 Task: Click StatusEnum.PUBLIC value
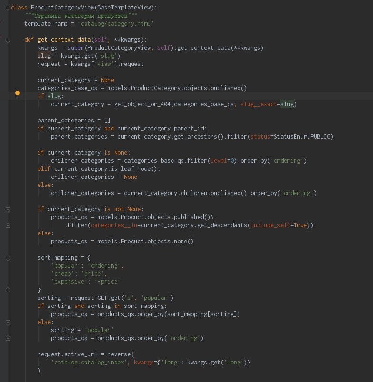(x=302, y=137)
